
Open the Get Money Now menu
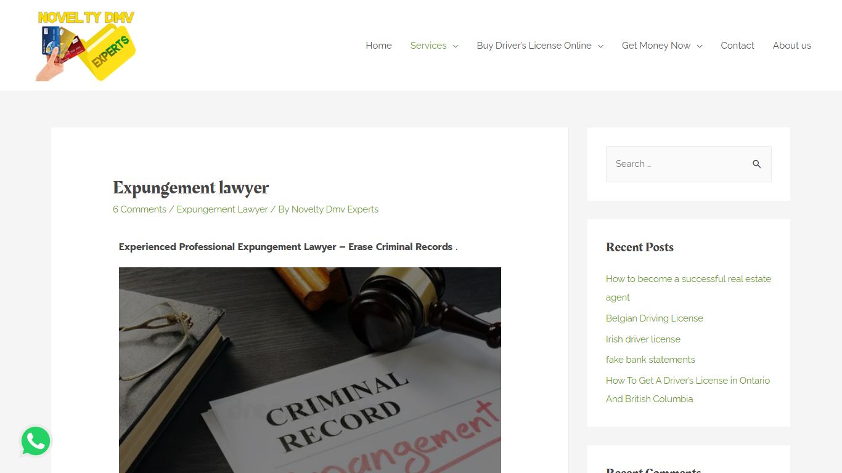click(x=656, y=46)
